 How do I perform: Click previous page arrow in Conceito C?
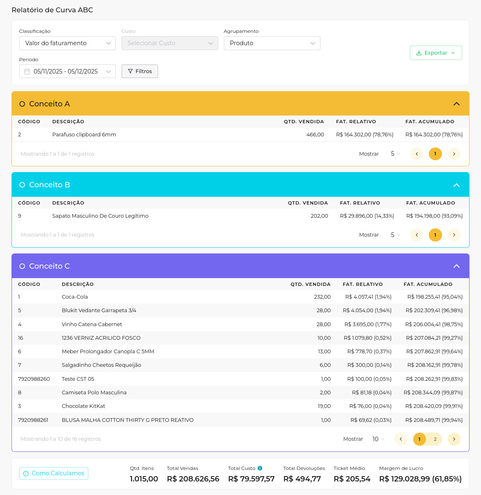tap(400, 439)
